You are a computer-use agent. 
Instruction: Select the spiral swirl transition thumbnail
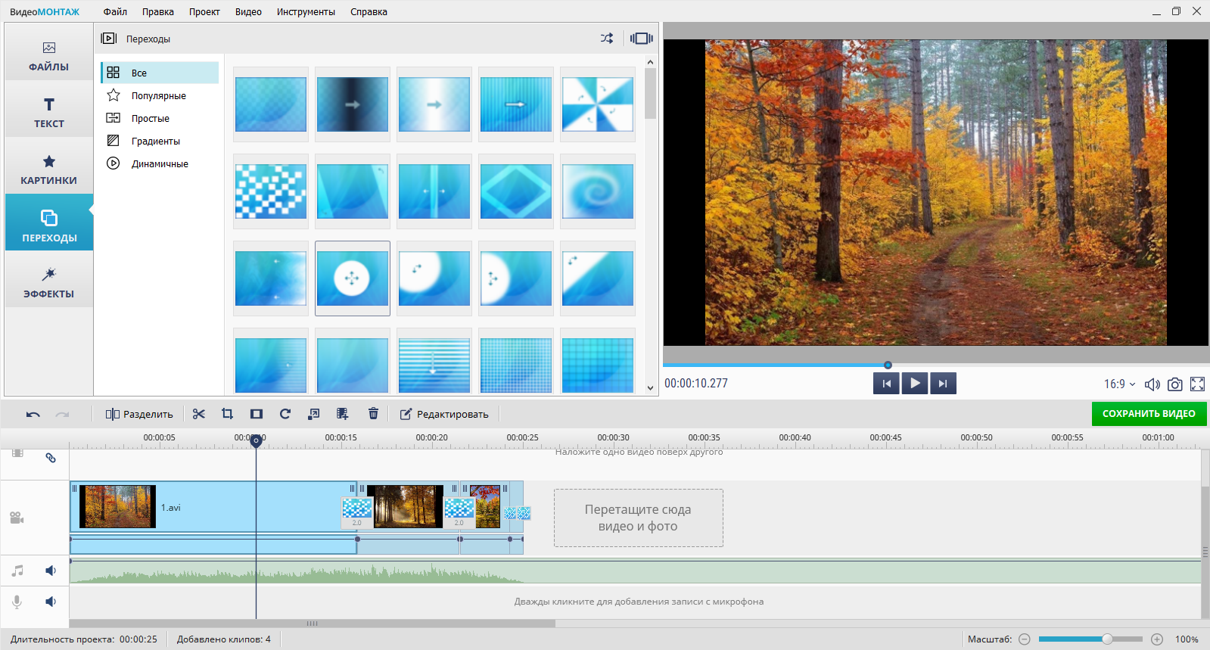click(597, 191)
